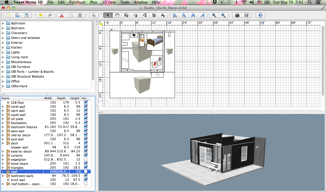Sort furniture list by Depth column
326x192 pixels.
(x=63, y=98)
